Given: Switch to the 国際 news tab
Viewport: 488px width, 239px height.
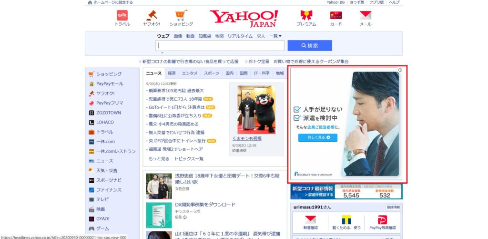Looking at the screenshot, I should click(244, 73).
